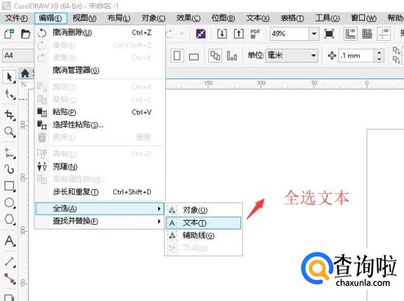
Task: Select the Freehand drawing tool
Action: click(x=10, y=153)
